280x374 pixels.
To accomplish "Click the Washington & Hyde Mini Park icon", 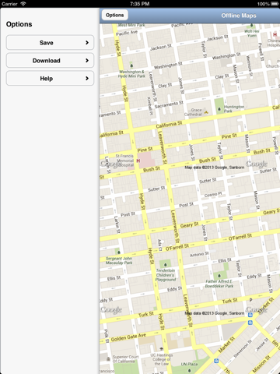I will (x=131, y=65).
